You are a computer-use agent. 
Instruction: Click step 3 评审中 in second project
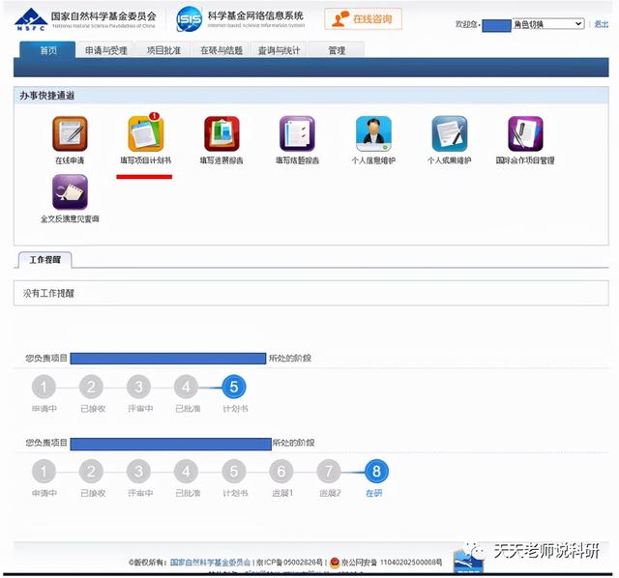click(x=138, y=472)
